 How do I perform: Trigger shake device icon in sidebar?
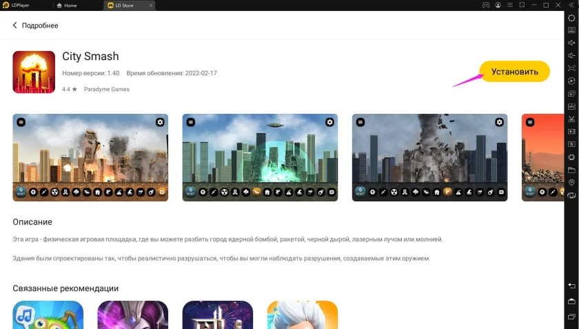(x=571, y=157)
